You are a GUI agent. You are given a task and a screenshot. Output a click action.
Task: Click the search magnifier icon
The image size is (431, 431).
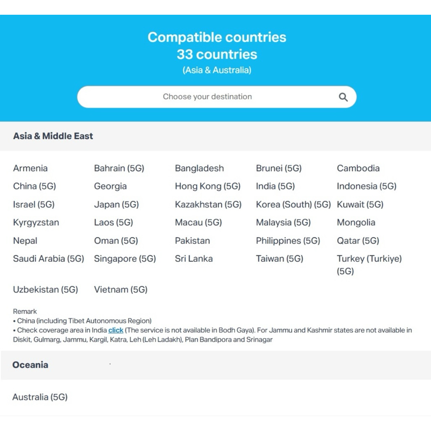coord(343,97)
